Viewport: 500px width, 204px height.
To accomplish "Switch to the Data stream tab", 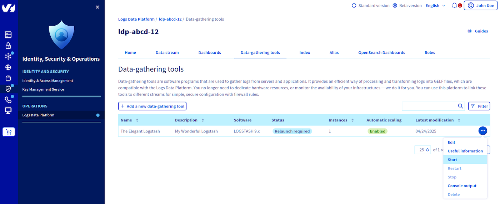I will (167, 53).
